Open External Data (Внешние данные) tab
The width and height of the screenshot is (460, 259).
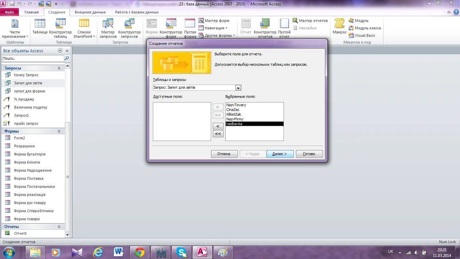90,12
